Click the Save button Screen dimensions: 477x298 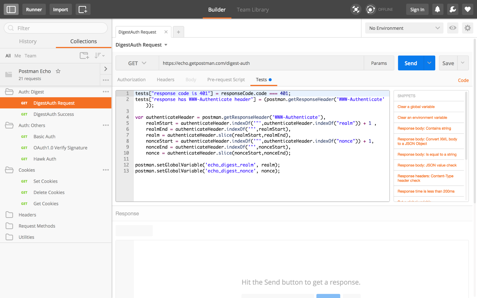point(448,63)
